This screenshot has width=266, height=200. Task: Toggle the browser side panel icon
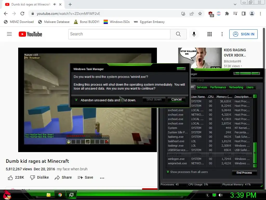244,14
